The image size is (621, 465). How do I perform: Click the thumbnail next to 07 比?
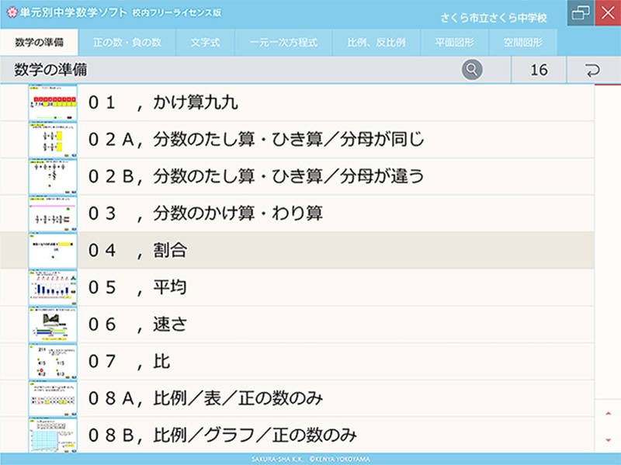point(50,362)
